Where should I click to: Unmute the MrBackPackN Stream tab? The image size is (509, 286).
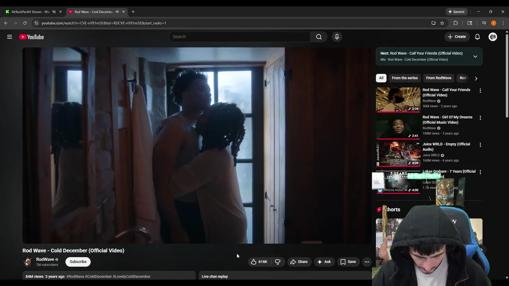point(54,12)
